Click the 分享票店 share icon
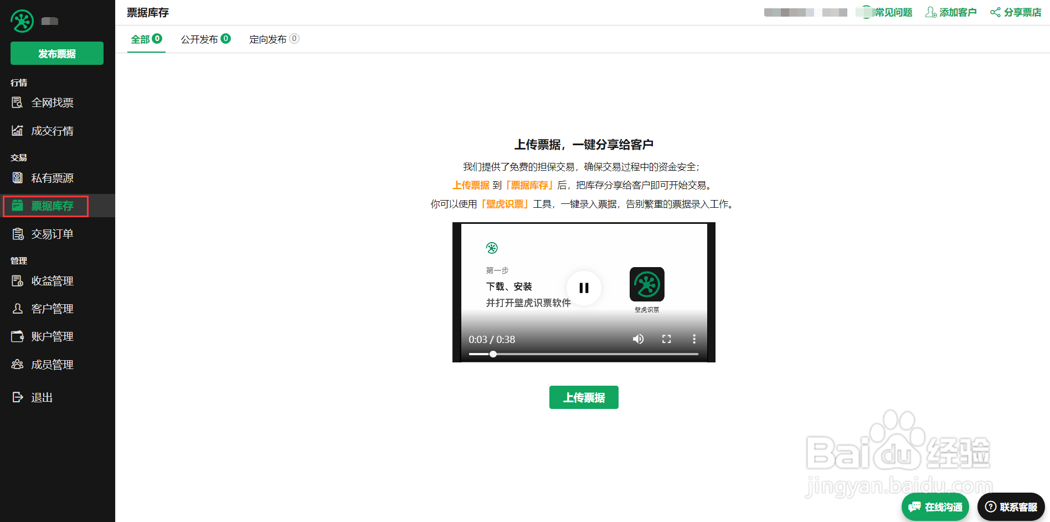The width and height of the screenshot is (1050, 522). pyautogui.click(x=995, y=12)
